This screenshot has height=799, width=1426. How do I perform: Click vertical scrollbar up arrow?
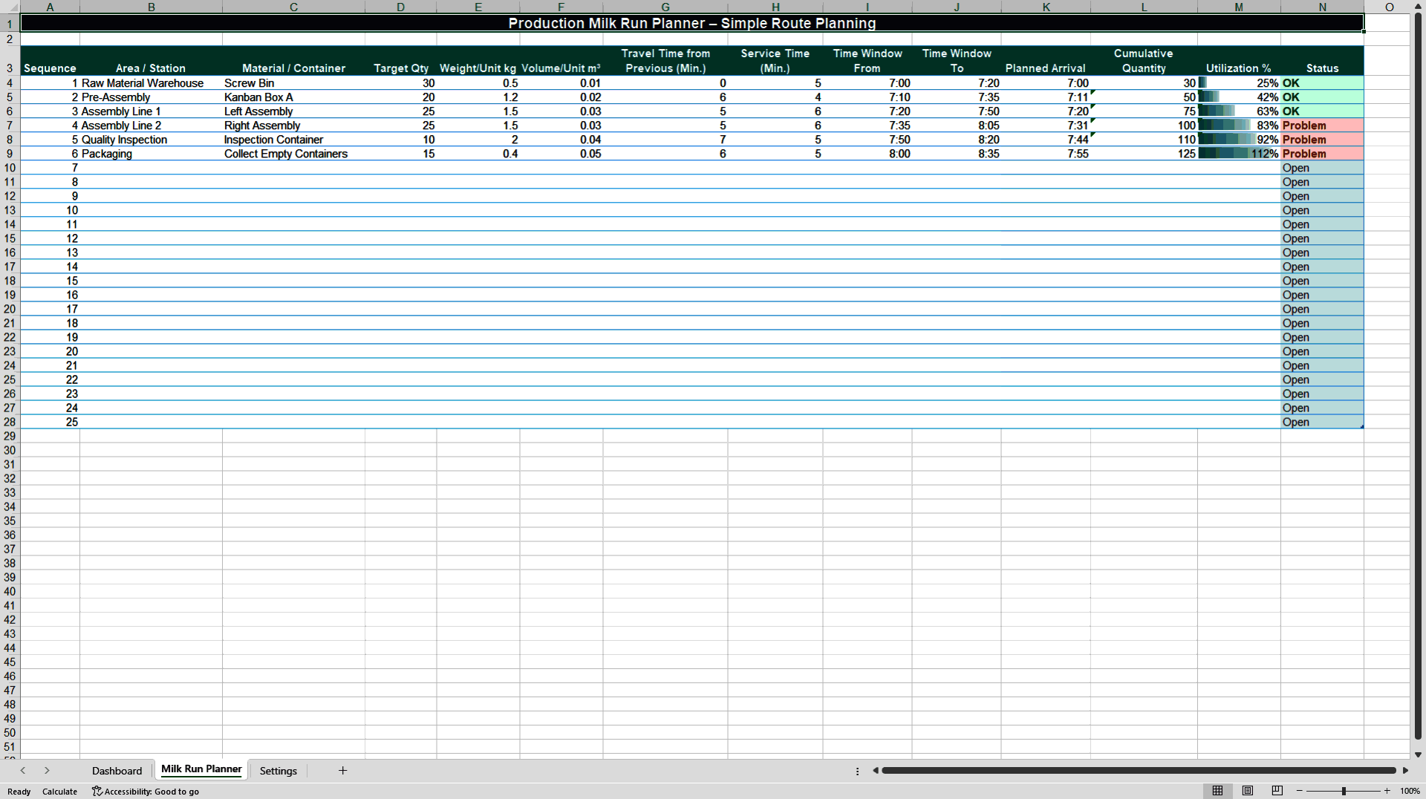[1418, 6]
